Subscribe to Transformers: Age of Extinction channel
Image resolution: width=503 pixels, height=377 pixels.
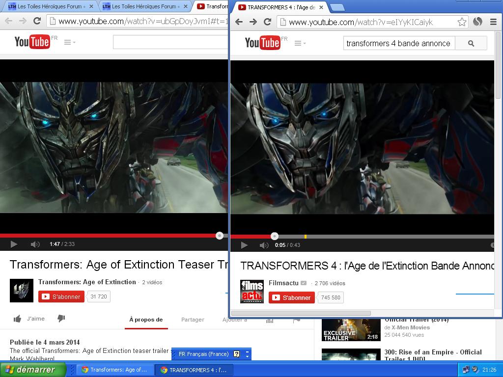(x=61, y=296)
